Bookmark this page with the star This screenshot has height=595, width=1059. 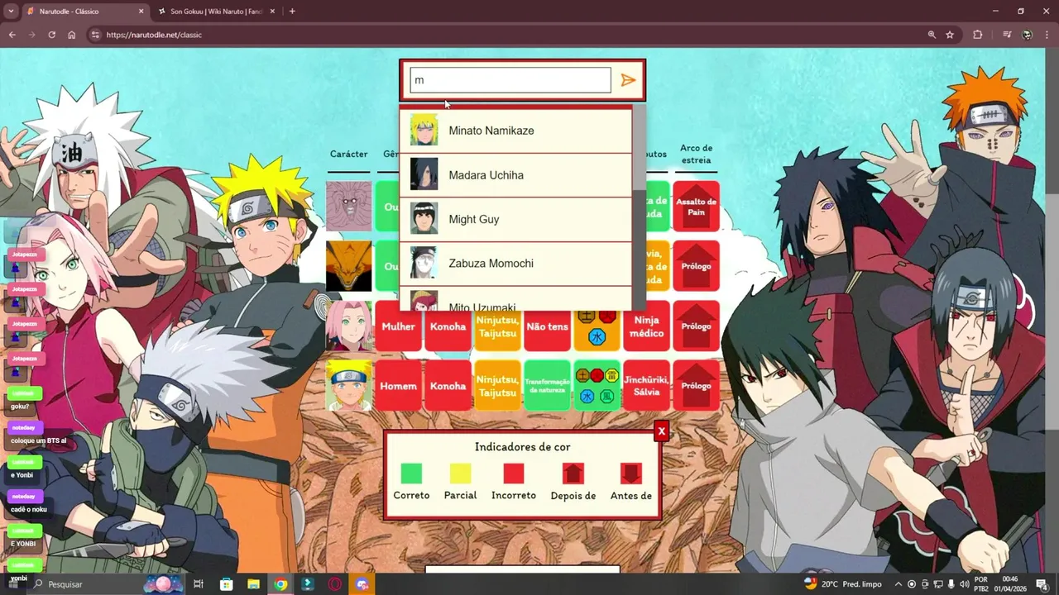[x=950, y=35]
